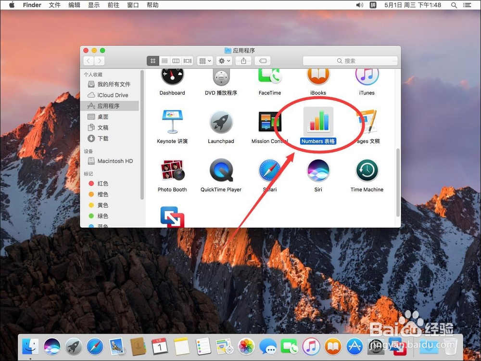
Task: Switch to icon view in Finder toolbar
Action: (153, 61)
